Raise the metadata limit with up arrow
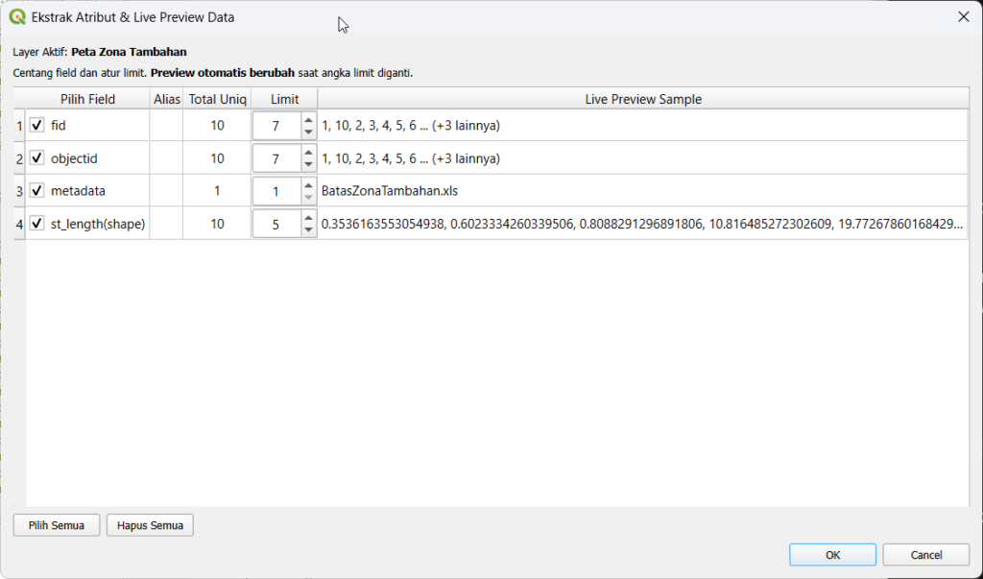 (308, 184)
